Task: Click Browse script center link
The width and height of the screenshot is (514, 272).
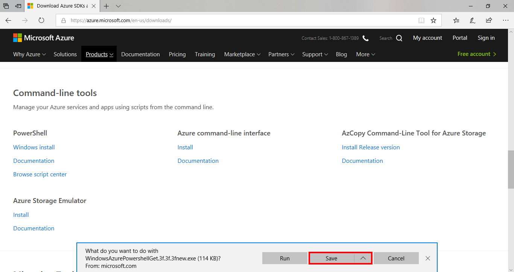Action: point(40,174)
